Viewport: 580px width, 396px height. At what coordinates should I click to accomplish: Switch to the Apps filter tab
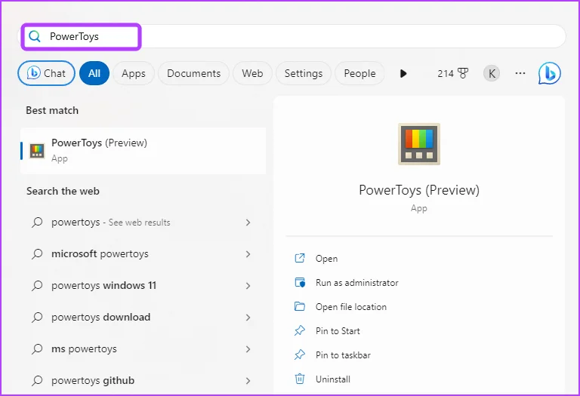(x=134, y=73)
